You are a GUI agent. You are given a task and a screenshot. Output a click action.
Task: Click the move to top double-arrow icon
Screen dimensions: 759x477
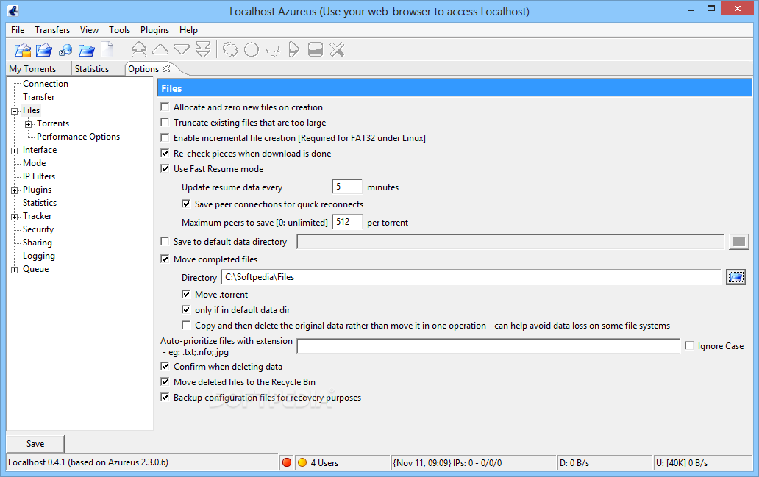(139, 49)
